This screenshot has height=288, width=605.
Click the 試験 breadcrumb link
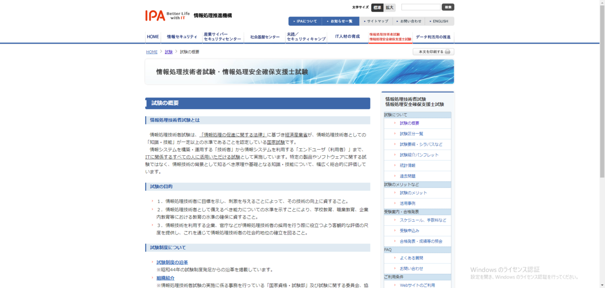point(168,52)
